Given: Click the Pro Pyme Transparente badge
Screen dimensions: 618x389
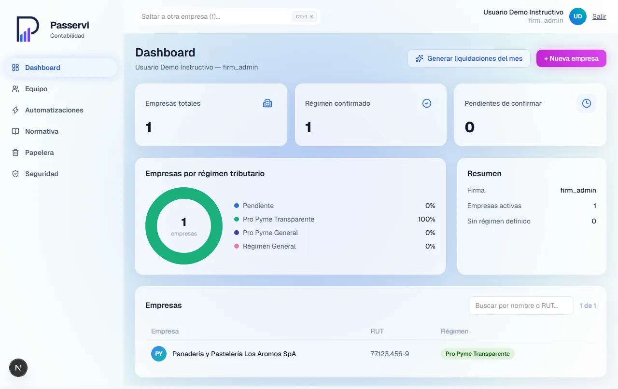Looking at the screenshot, I should [x=478, y=354].
